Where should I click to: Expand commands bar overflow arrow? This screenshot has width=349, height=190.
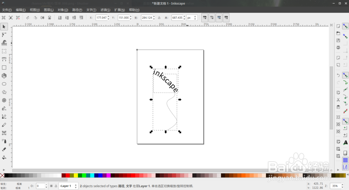click(x=338, y=170)
